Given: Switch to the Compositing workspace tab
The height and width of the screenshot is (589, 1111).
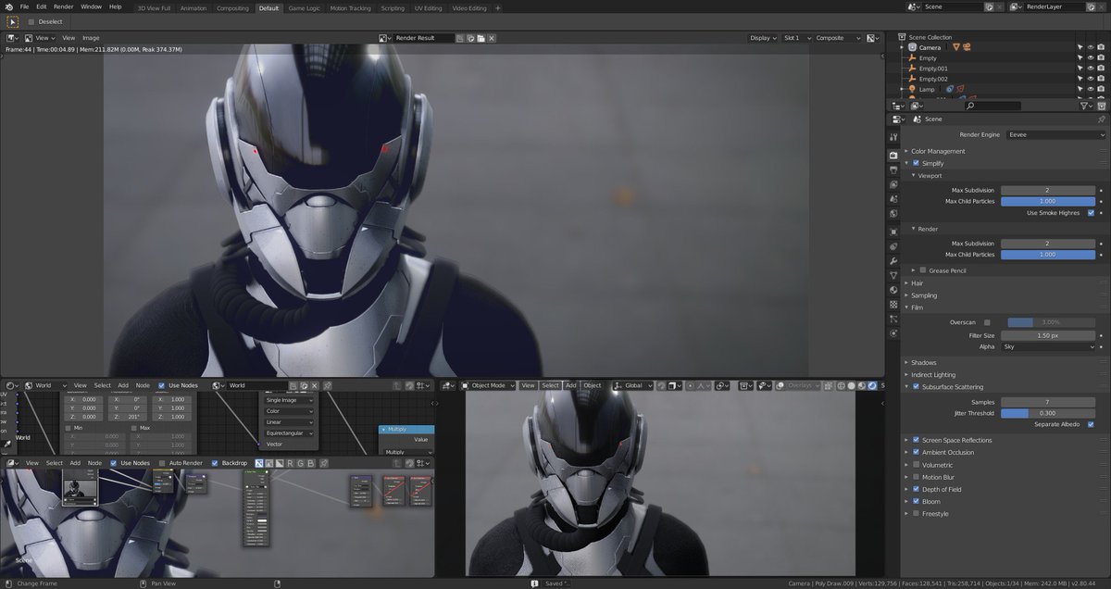Looking at the screenshot, I should [x=232, y=7].
